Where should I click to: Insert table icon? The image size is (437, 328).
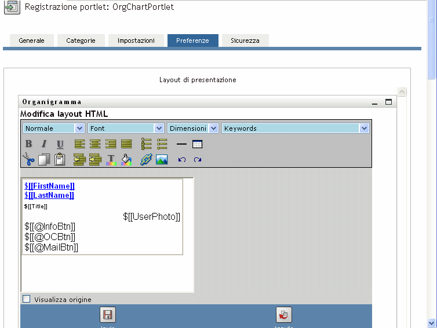[197, 144]
